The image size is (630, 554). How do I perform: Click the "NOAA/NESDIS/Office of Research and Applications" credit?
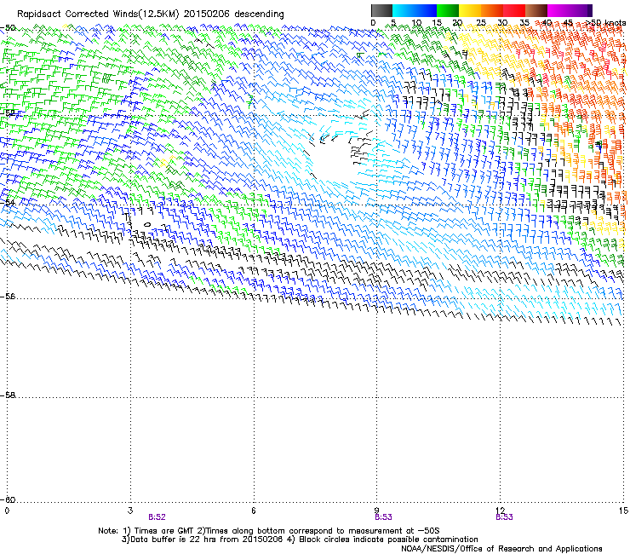click(501, 549)
